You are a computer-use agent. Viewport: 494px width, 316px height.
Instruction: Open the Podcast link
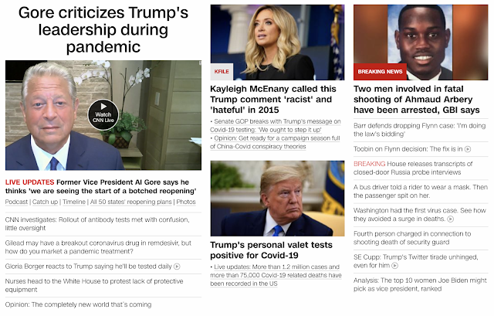click(x=16, y=202)
